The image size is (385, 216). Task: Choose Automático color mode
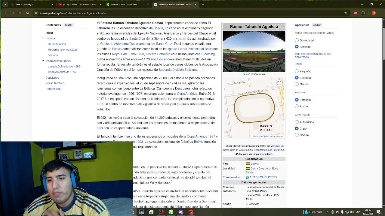point(297,122)
